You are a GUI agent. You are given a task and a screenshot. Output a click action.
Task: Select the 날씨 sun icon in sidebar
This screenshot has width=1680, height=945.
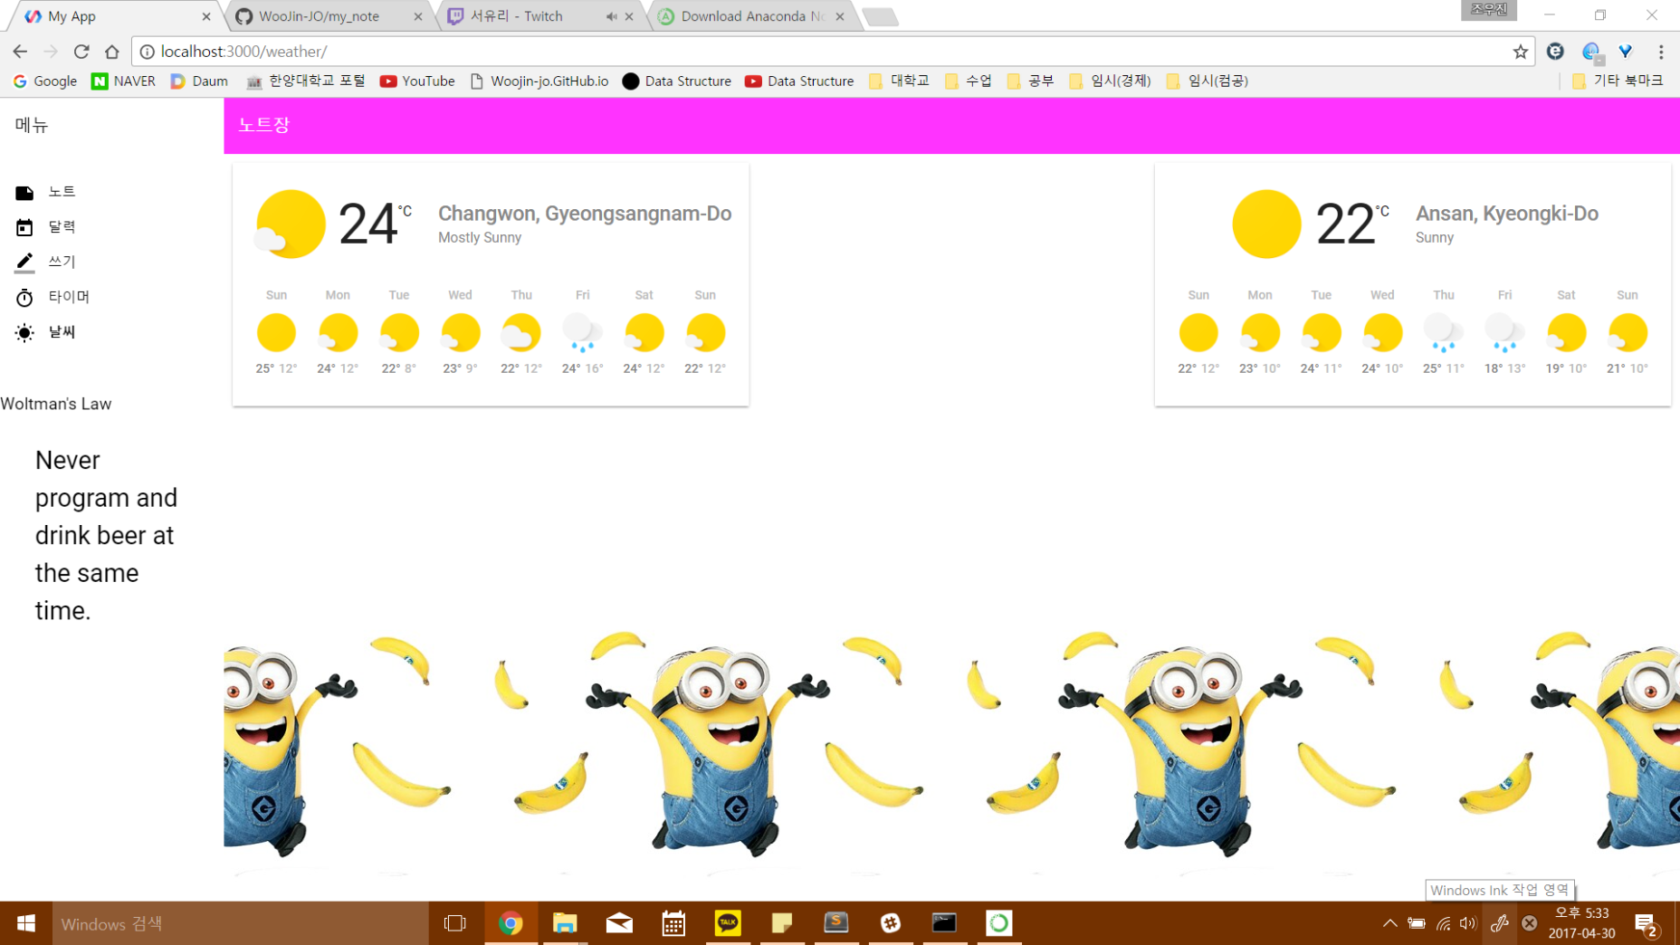tap(24, 333)
